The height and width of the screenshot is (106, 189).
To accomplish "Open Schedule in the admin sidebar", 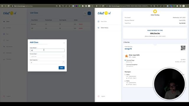I will pos(9,53).
